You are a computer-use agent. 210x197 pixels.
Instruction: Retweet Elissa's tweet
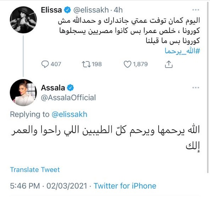86,64
